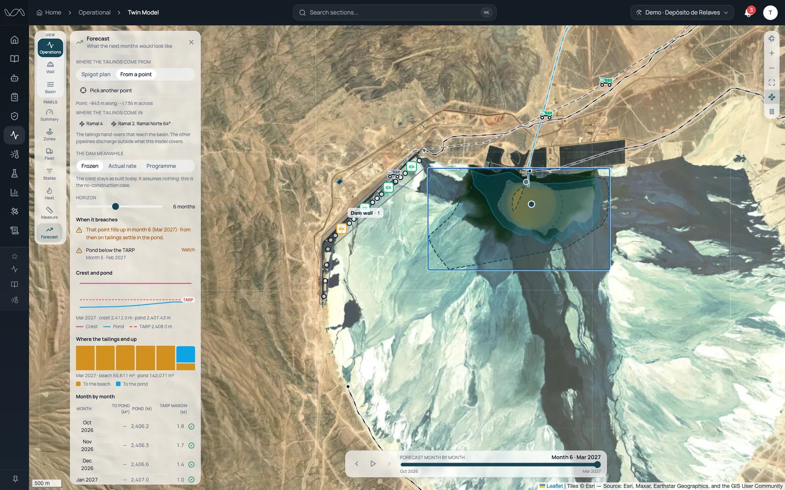Switch to Wall view
785x490 pixels.
pos(50,68)
